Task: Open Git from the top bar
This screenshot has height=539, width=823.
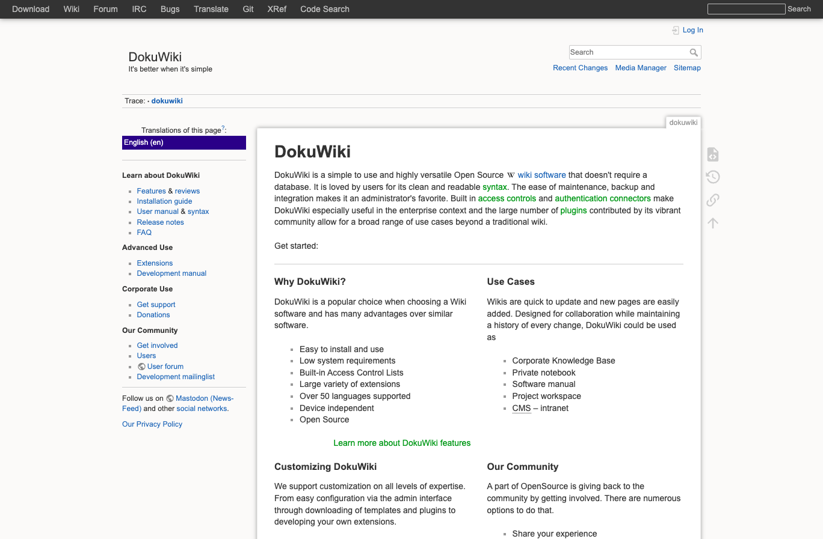Action: click(x=248, y=9)
